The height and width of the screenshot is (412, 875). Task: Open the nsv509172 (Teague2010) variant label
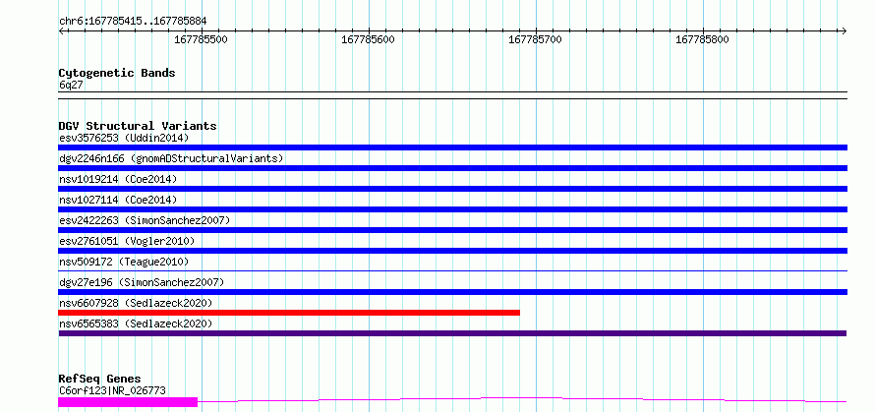tap(124, 262)
